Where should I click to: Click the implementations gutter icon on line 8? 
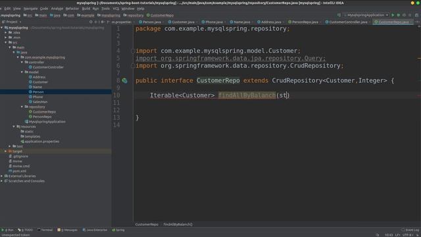tap(124, 80)
